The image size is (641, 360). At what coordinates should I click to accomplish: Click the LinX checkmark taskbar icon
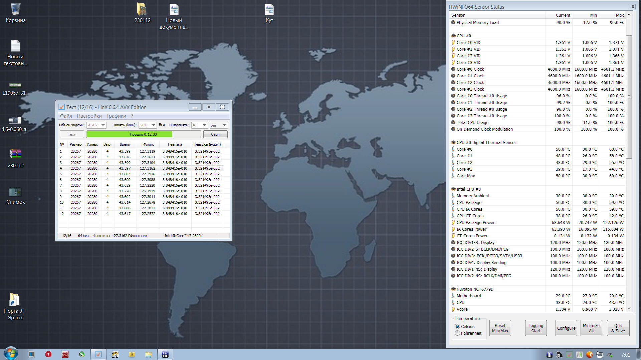[98, 354]
